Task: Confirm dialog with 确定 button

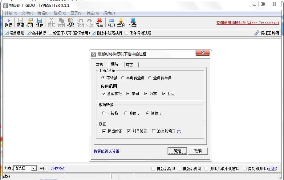Action: pos(177,151)
